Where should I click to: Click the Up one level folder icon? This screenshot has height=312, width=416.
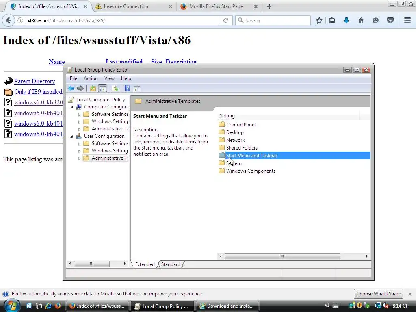pos(93,88)
